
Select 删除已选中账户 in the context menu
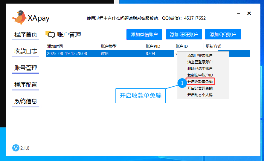pos(200,69)
